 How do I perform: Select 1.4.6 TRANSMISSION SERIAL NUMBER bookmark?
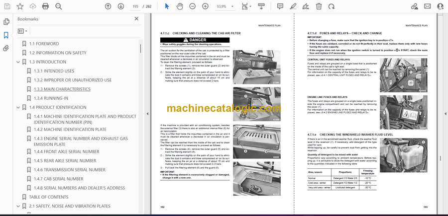(x=70, y=170)
